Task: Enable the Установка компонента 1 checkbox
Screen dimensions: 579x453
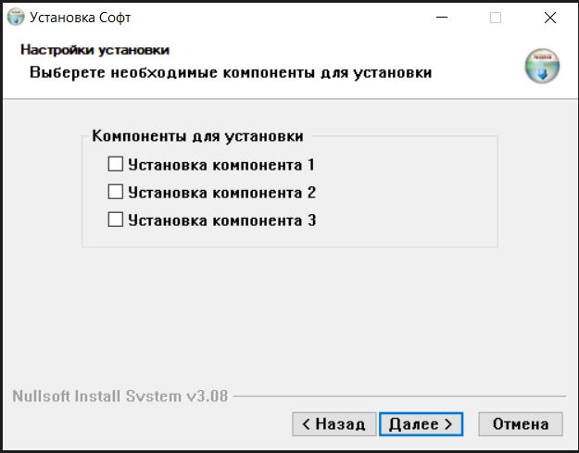Action: pyautogui.click(x=116, y=165)
